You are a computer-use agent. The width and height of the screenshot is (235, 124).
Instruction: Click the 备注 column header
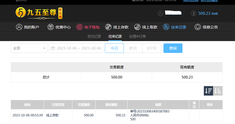pos(194,105)
